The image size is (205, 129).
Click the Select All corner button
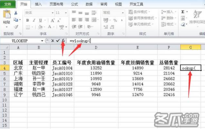tap(5, 47)
